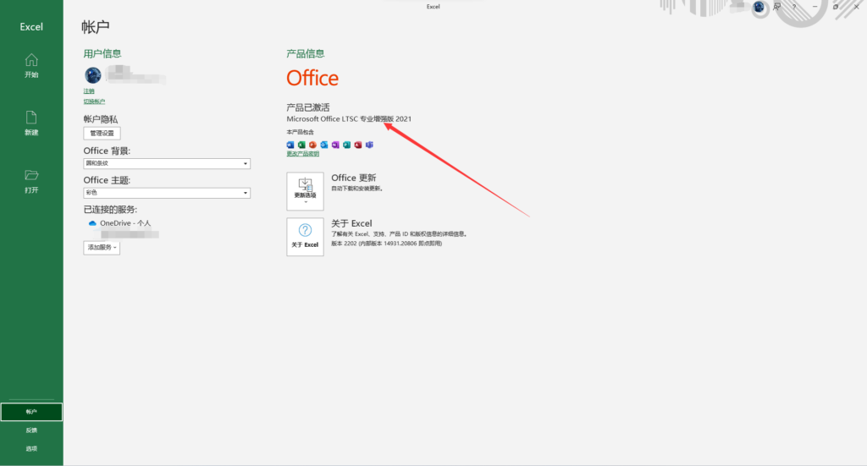867x466 pixels.
Task: Click the 'Office 更新' heading
Action: [354, 178]
